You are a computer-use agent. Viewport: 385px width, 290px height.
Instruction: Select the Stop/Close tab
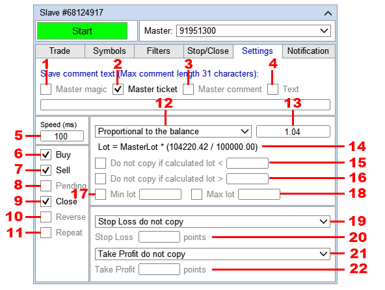click(x=208, y=51)
